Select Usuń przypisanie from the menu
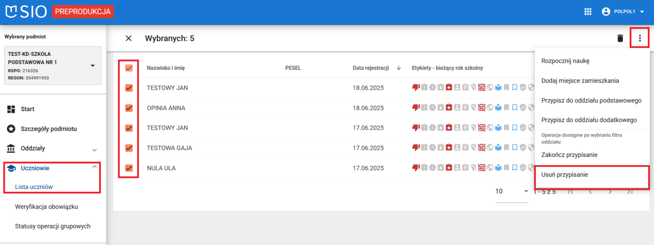The image size is (654, 245). [565, 175]
